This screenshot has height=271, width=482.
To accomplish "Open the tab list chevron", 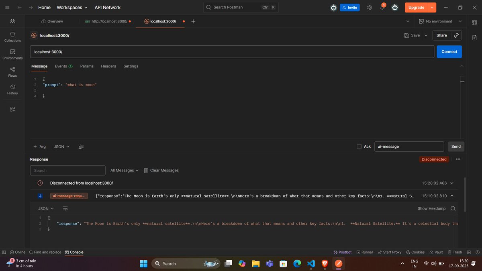I will [408, 21].
